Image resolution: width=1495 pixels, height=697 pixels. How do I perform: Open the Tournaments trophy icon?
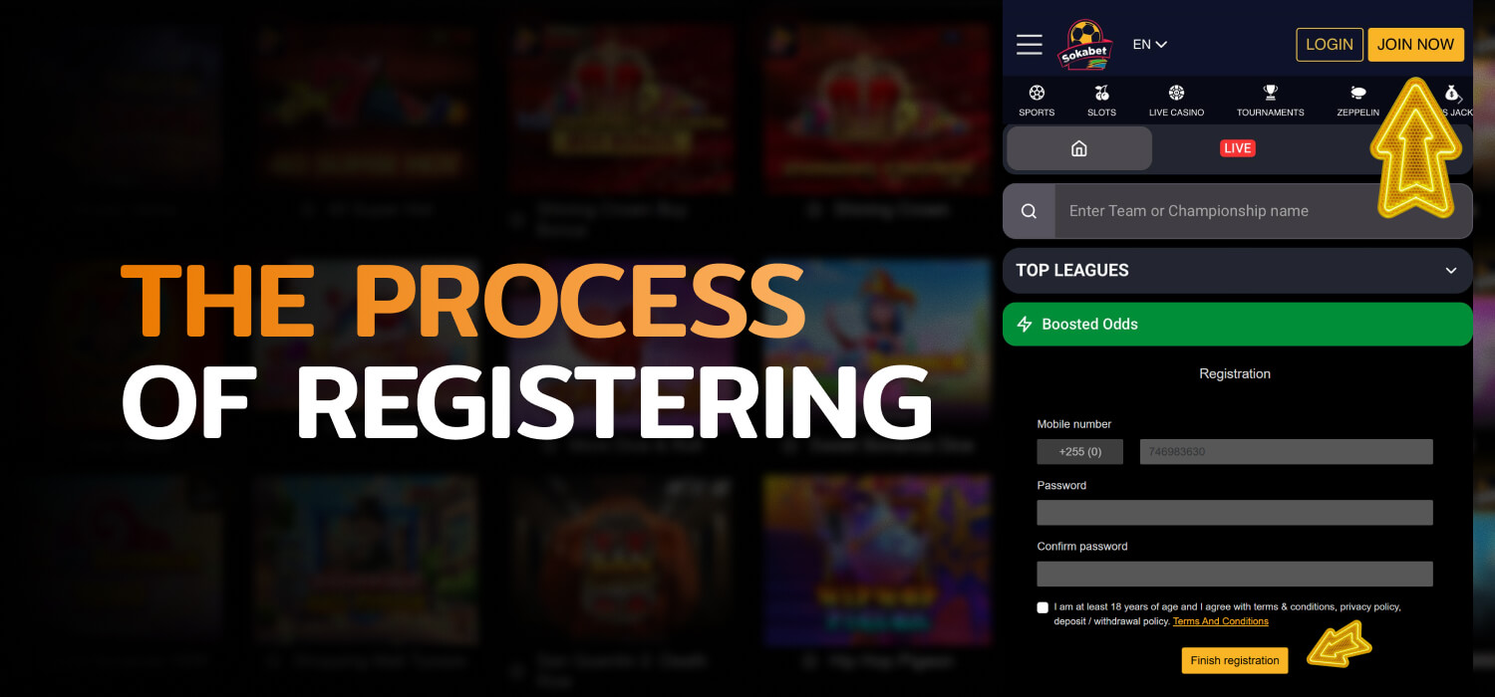(1270, 93)
